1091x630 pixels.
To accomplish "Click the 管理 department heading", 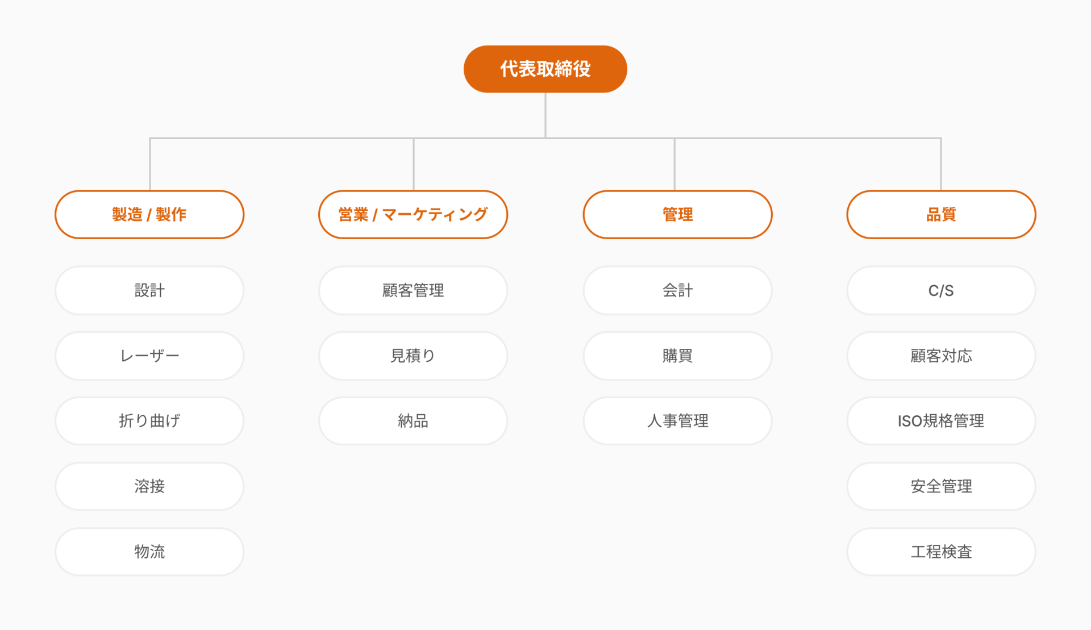I will [x=677, y=215].
